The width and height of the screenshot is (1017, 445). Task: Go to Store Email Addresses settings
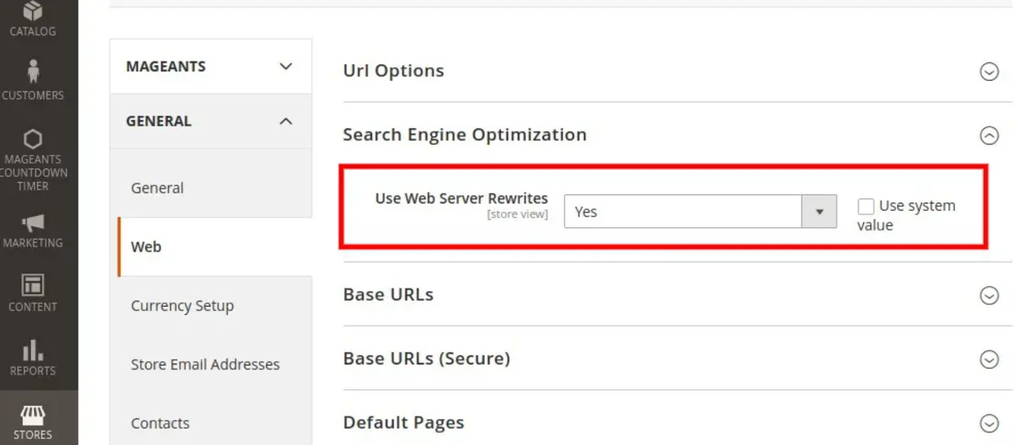pos(205,364)
